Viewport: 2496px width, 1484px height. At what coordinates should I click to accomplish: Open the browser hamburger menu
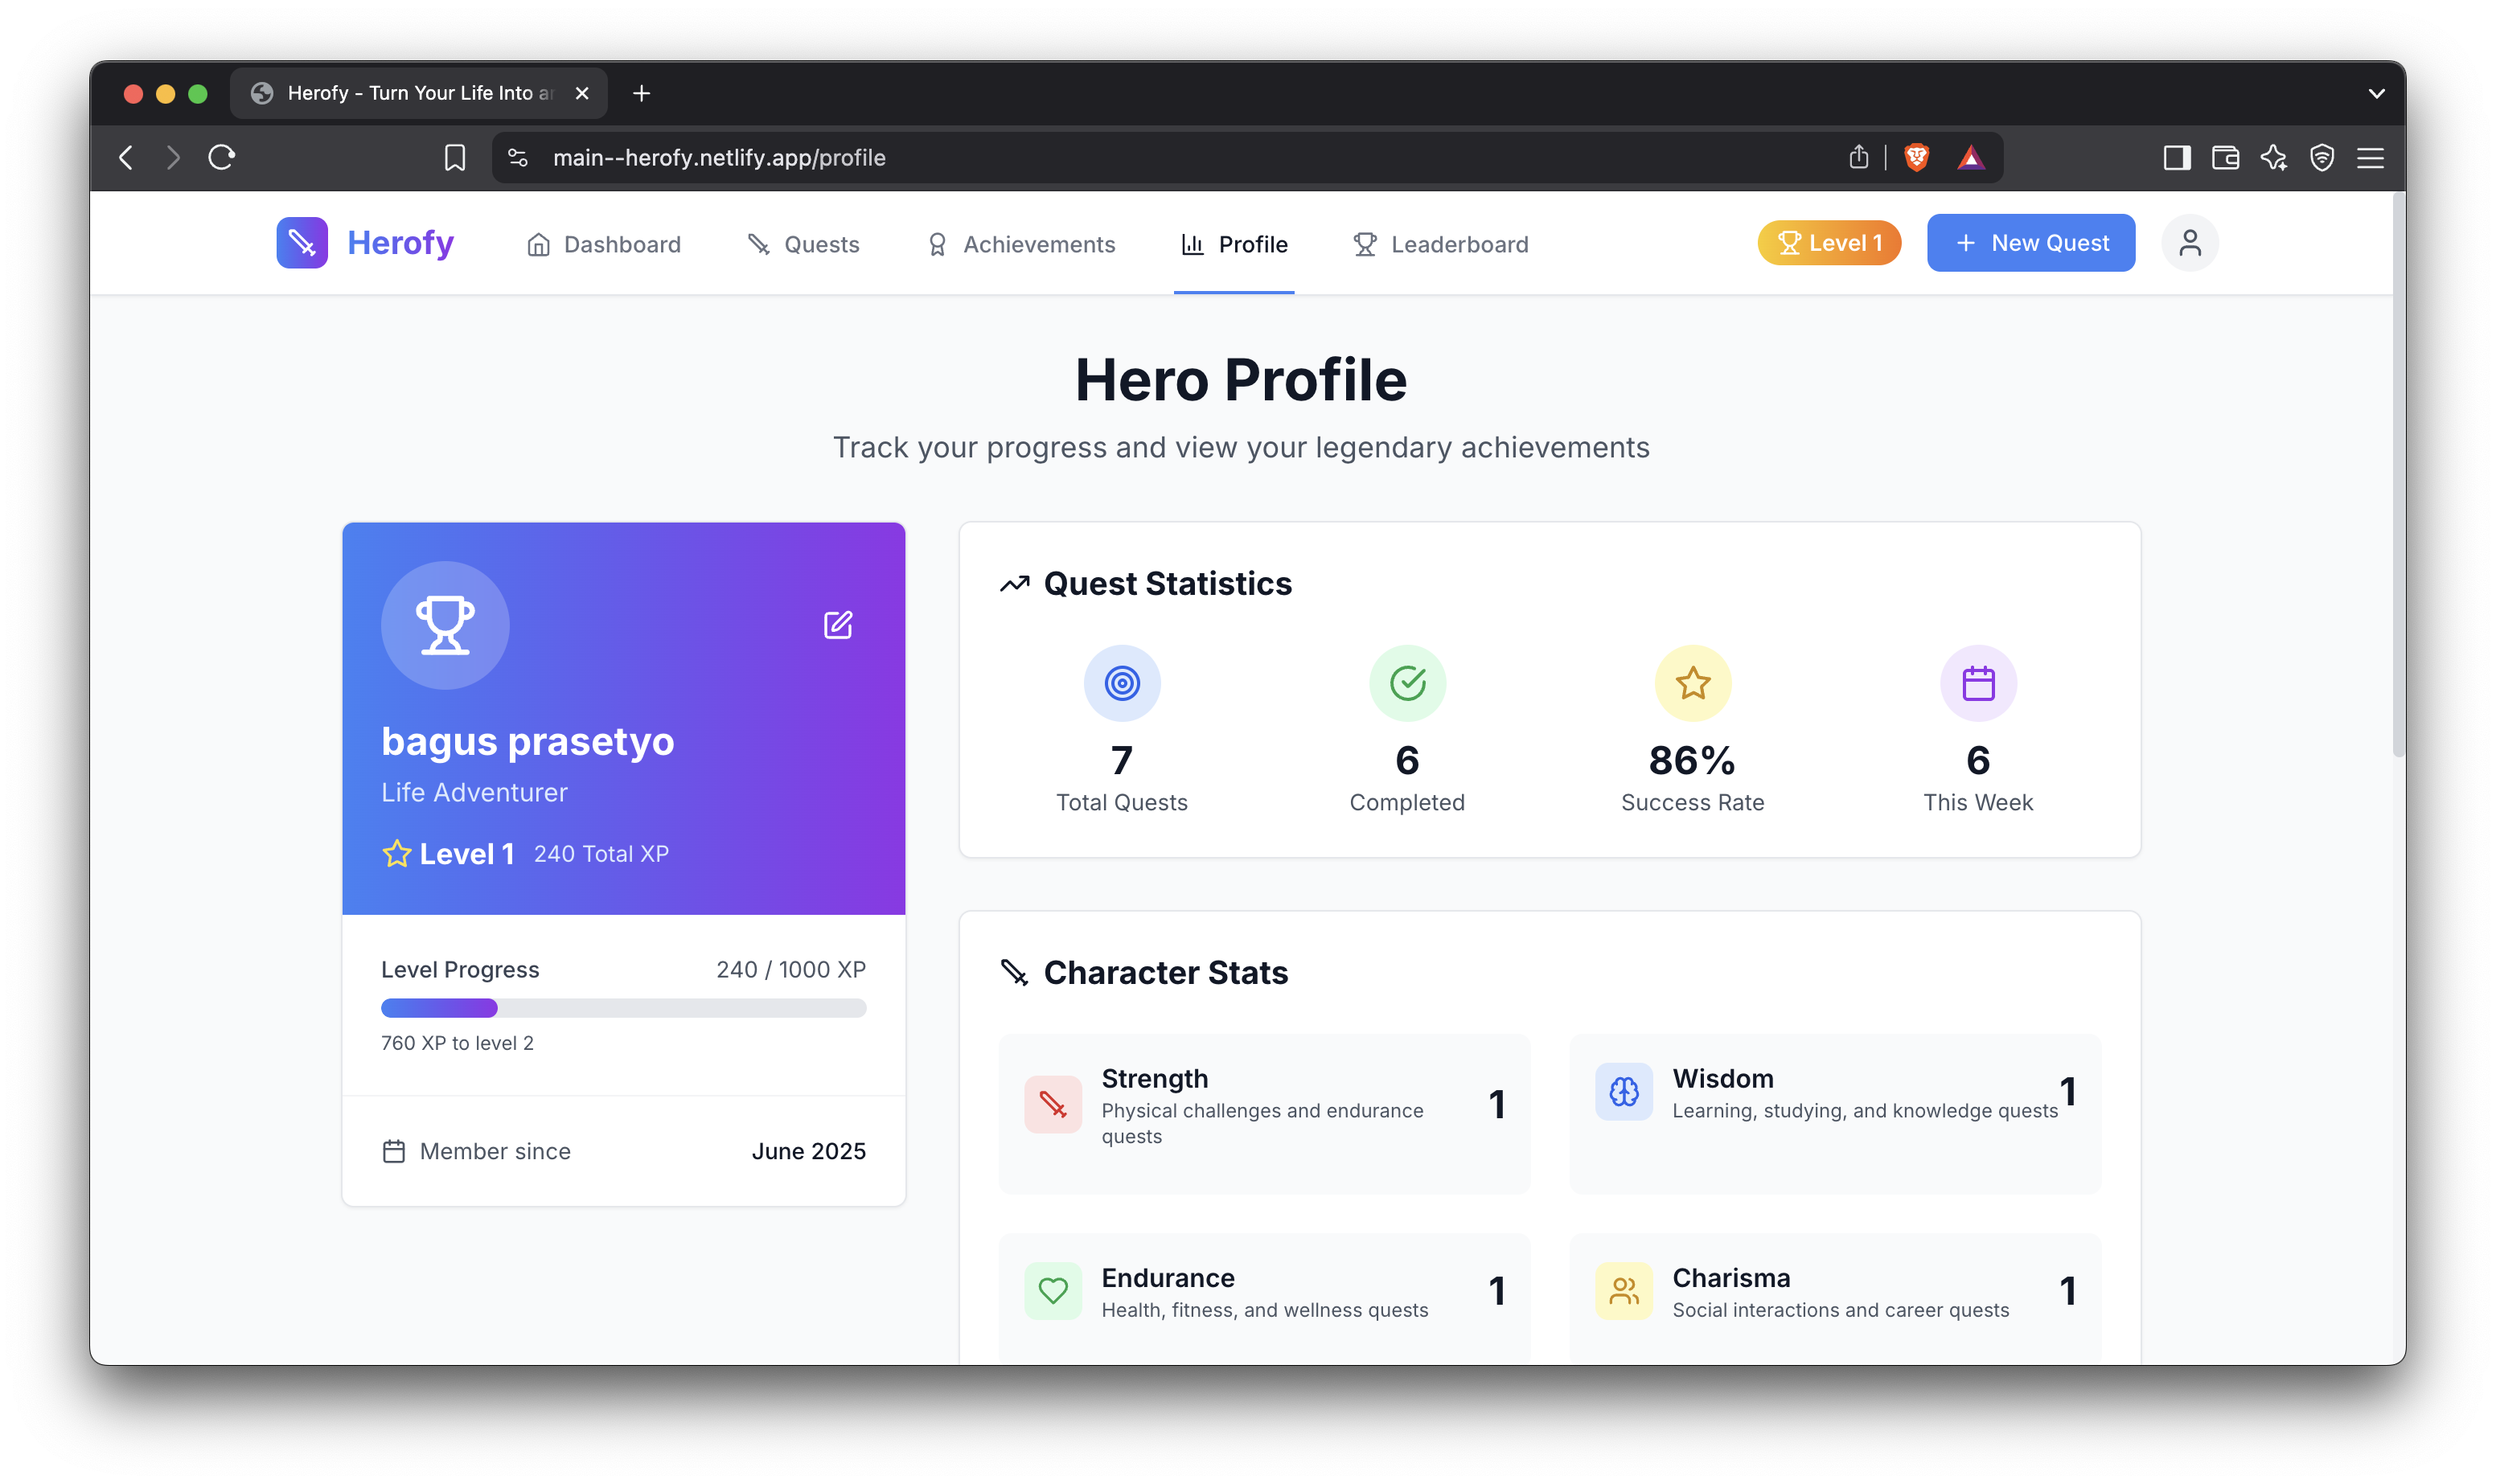[x=2370, y=157]
